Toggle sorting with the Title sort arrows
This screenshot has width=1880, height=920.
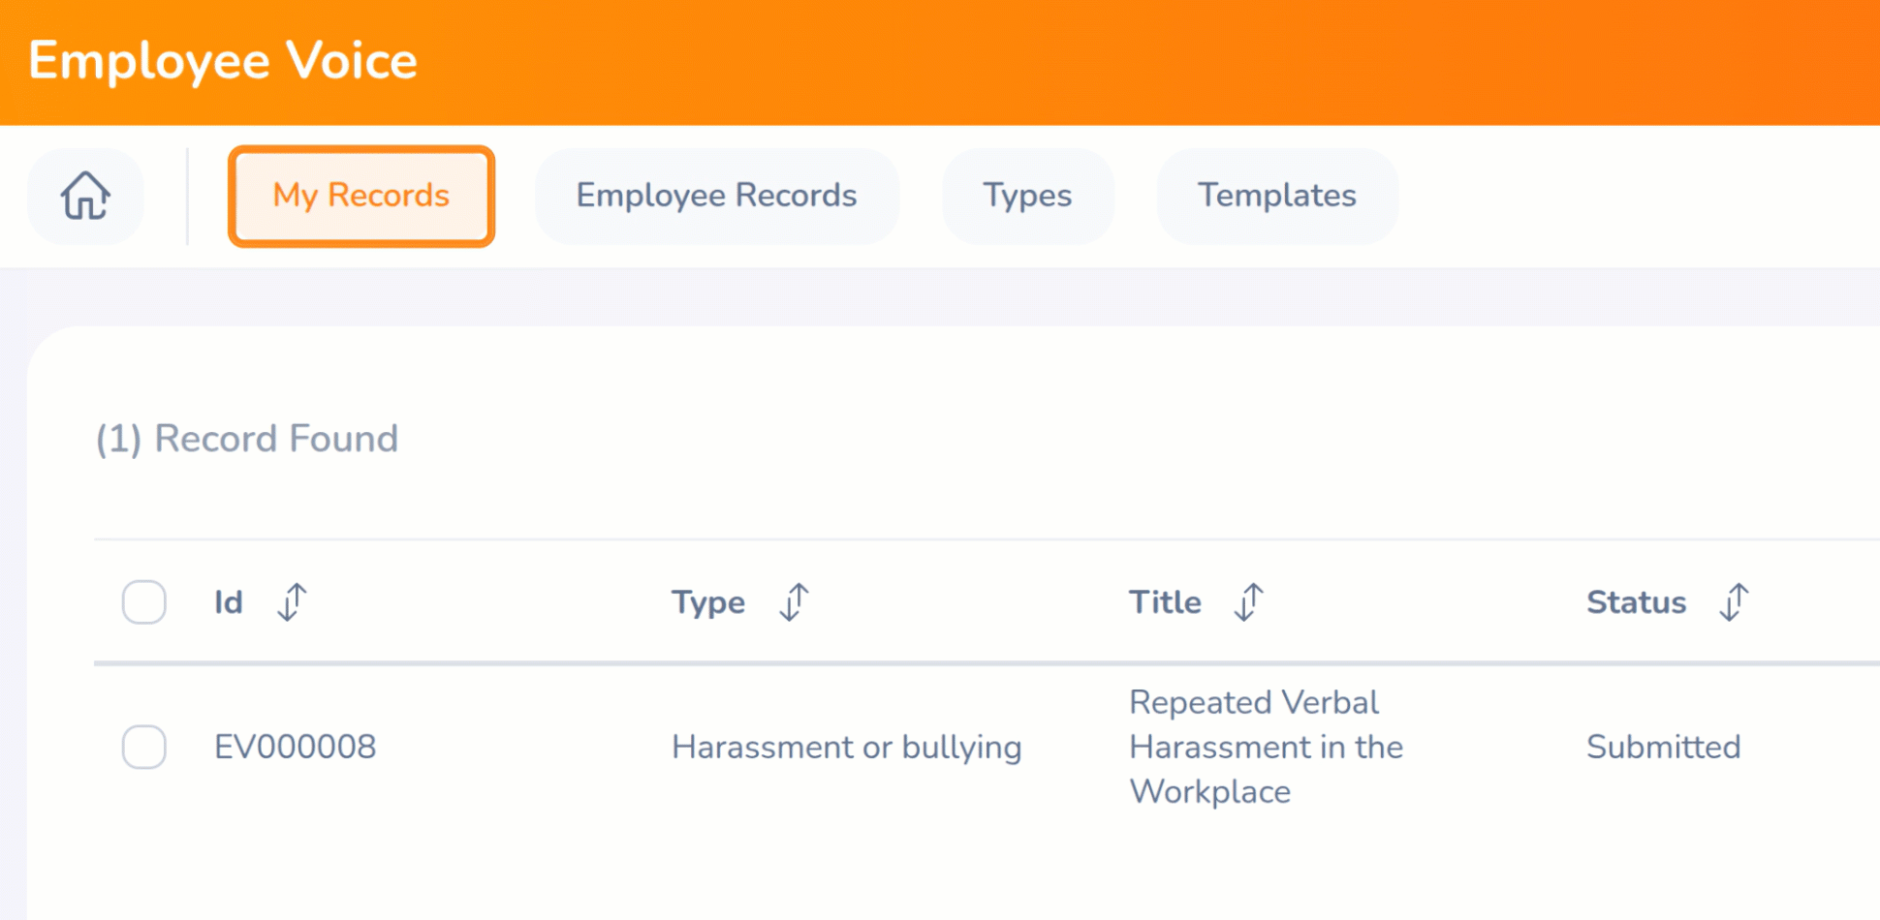(1248, 602)
